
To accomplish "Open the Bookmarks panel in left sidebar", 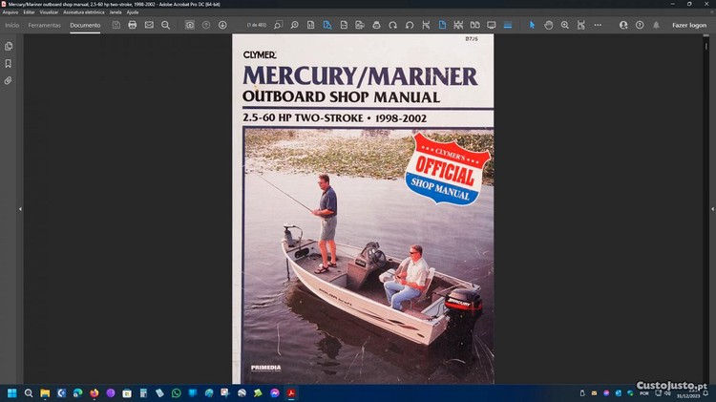I will (x=9, y=63).
